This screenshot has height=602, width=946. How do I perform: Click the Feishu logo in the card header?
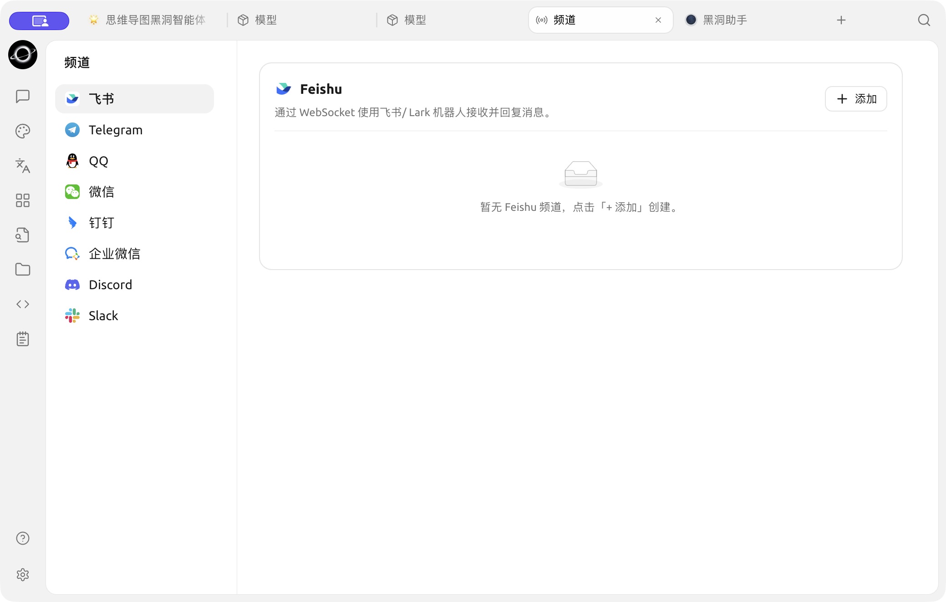pyautogui.click(x=284, y=89)
